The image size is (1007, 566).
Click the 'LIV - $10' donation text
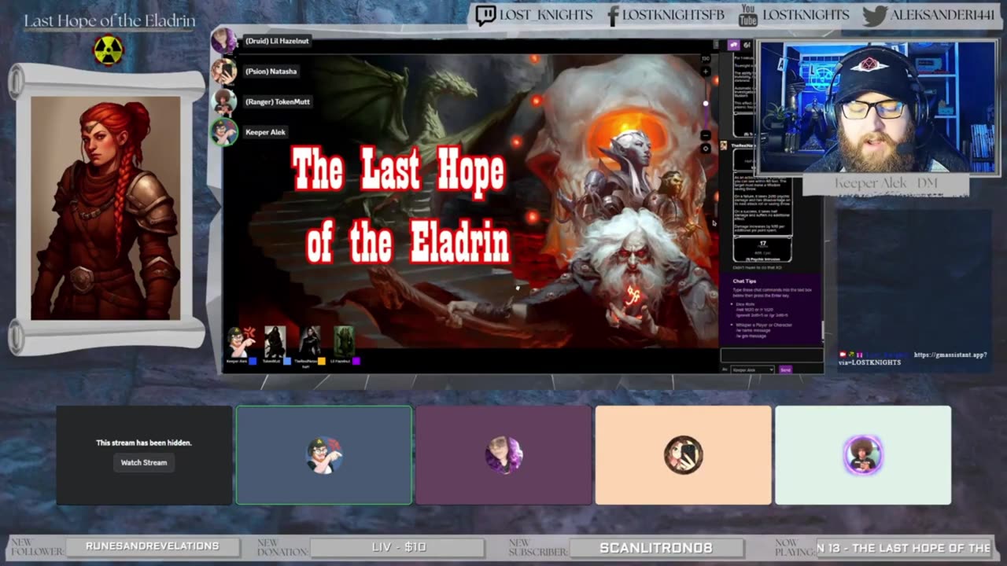point(399,547)
